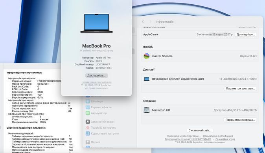Click 'Максимальна ємність: 100%' row

pos(29,122)
